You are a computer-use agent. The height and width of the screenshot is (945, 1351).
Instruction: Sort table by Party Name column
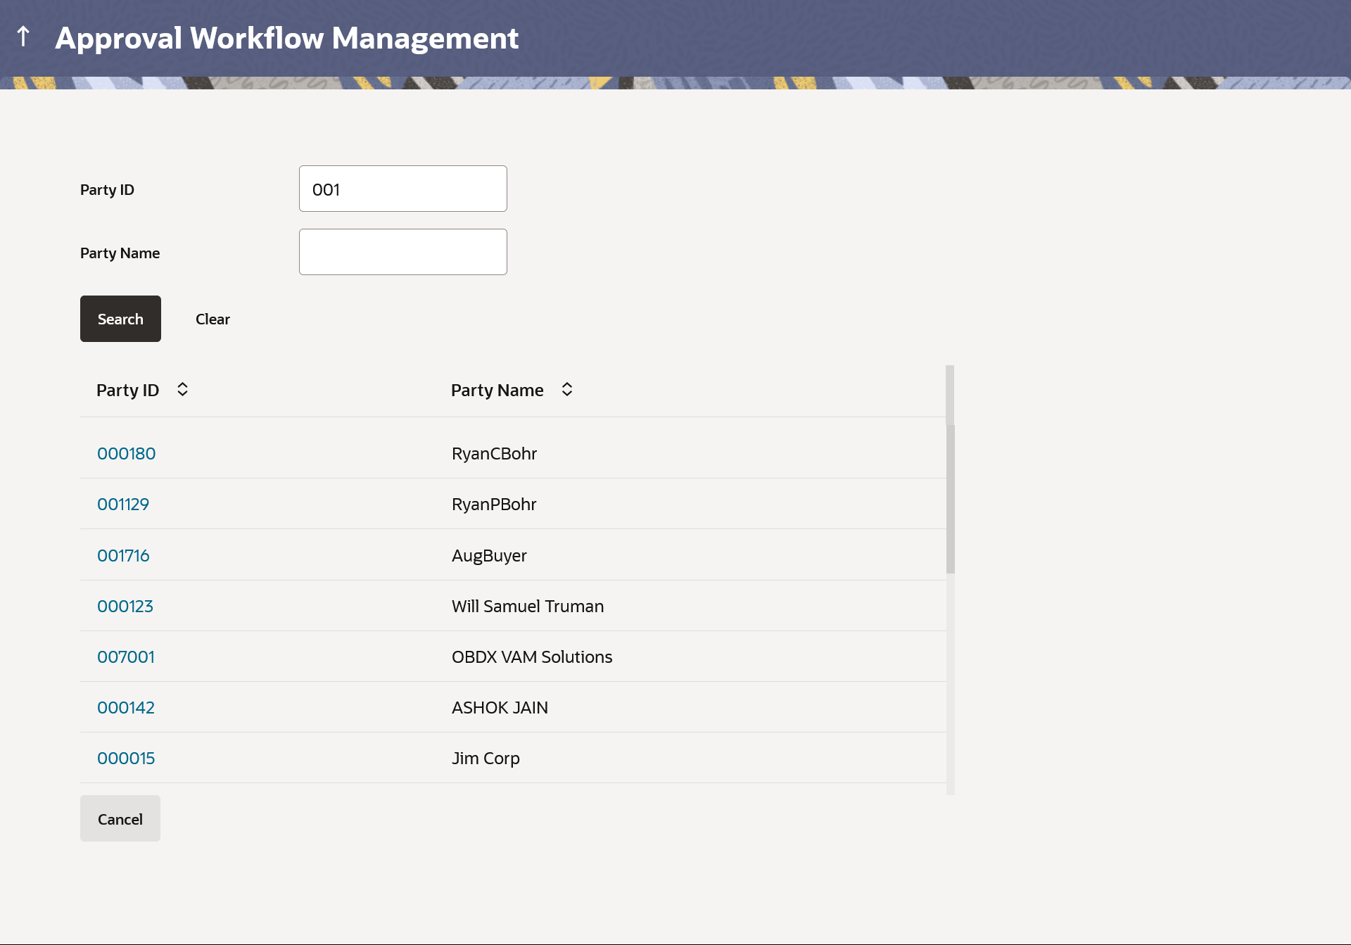(567, 390)
